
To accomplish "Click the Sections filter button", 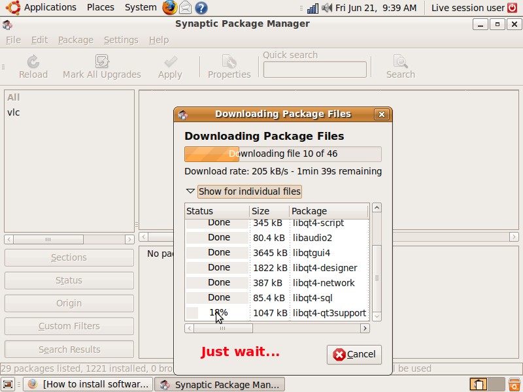I will pos(69,257).
